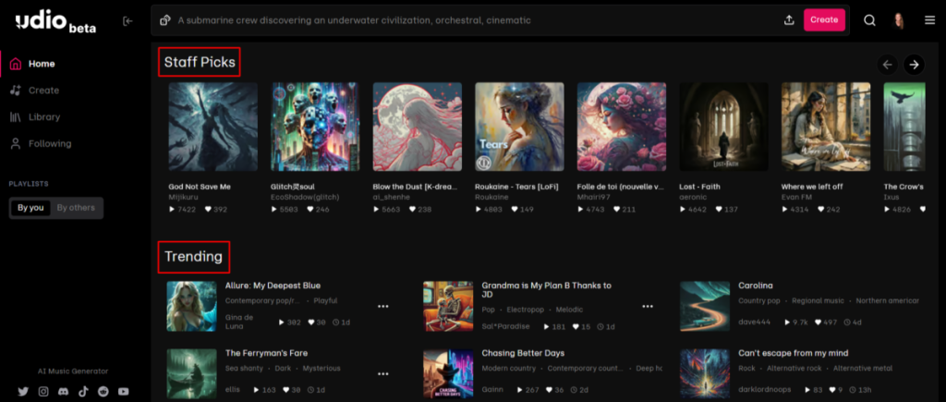Viewport: 946px width, 402px height.
Task: Go to next Staff Picks with right arrow
Action: [915, 65]
